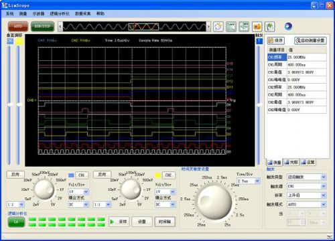The height and width of the screenshot is (241, 335).
Task: Click the 测量项目 column header
Action: (x=277, y=50)
